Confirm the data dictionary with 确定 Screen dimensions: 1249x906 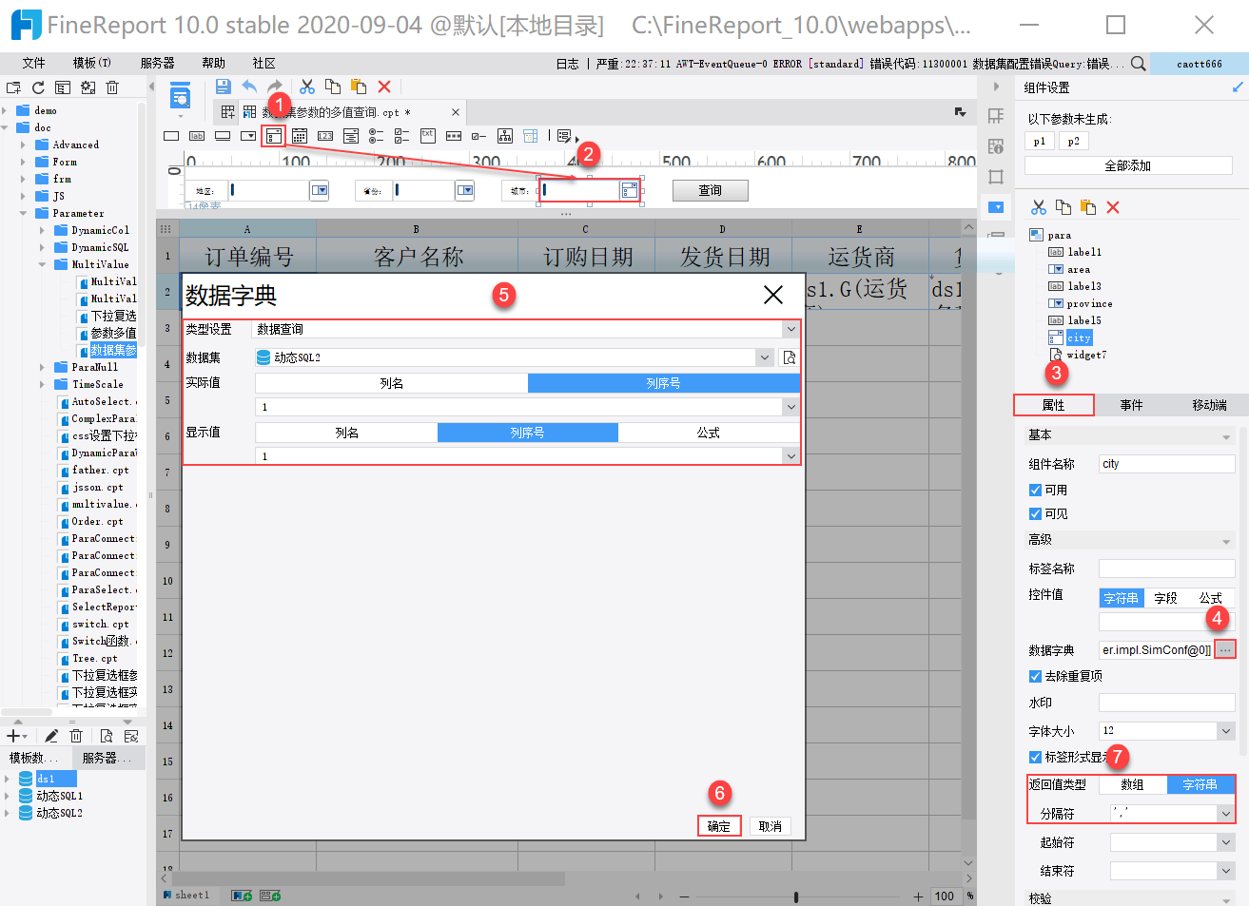(719, 826)
